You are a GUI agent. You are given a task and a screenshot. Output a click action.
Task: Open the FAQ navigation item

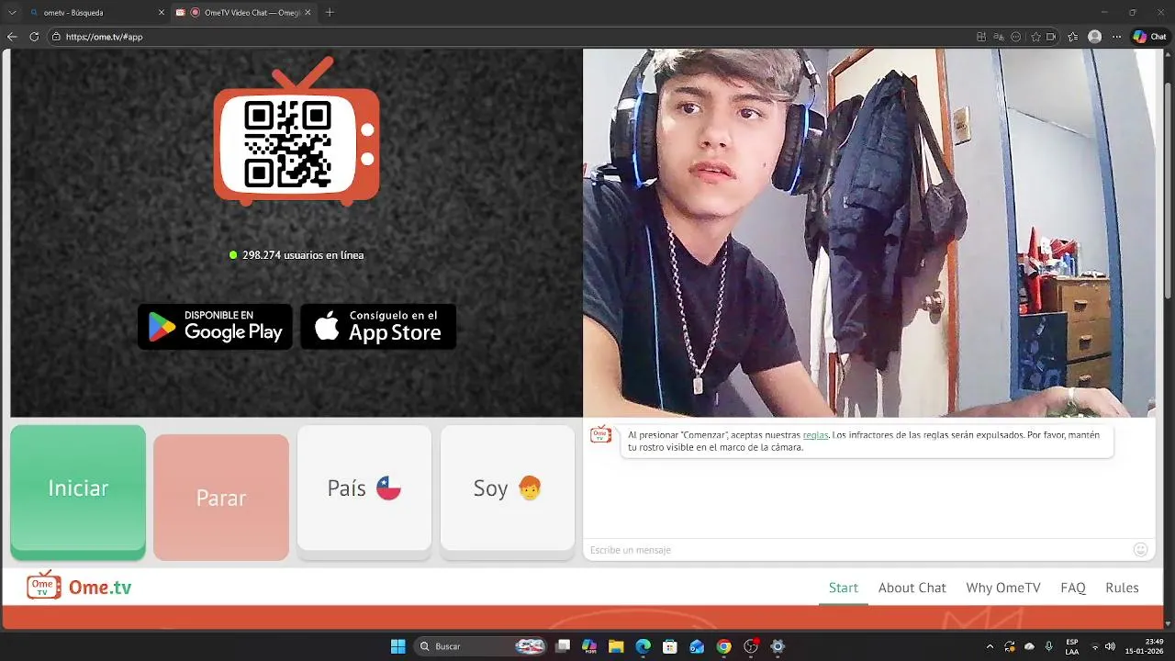click(x=1073, y=588)
